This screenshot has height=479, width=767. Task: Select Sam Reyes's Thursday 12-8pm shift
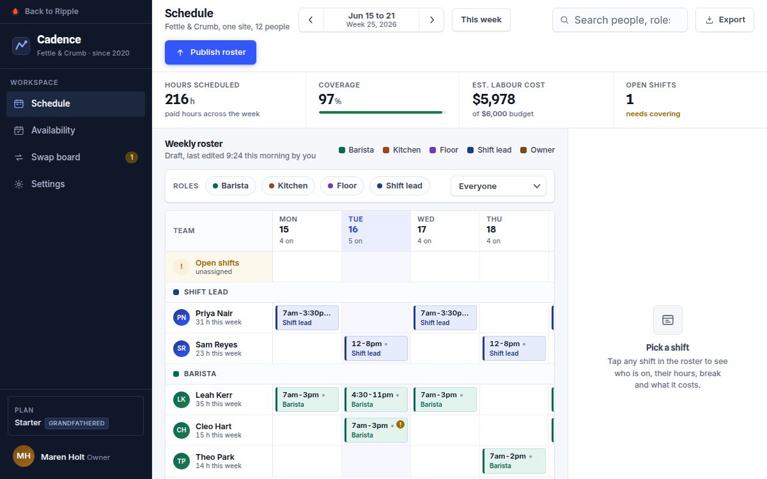[x=514, y=348]
